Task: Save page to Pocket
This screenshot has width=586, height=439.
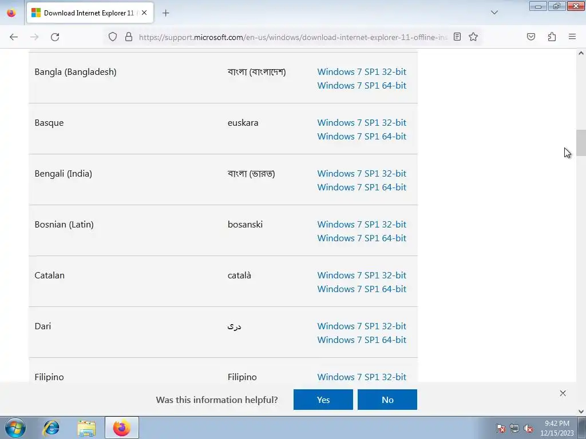Action: pos(531,37)
